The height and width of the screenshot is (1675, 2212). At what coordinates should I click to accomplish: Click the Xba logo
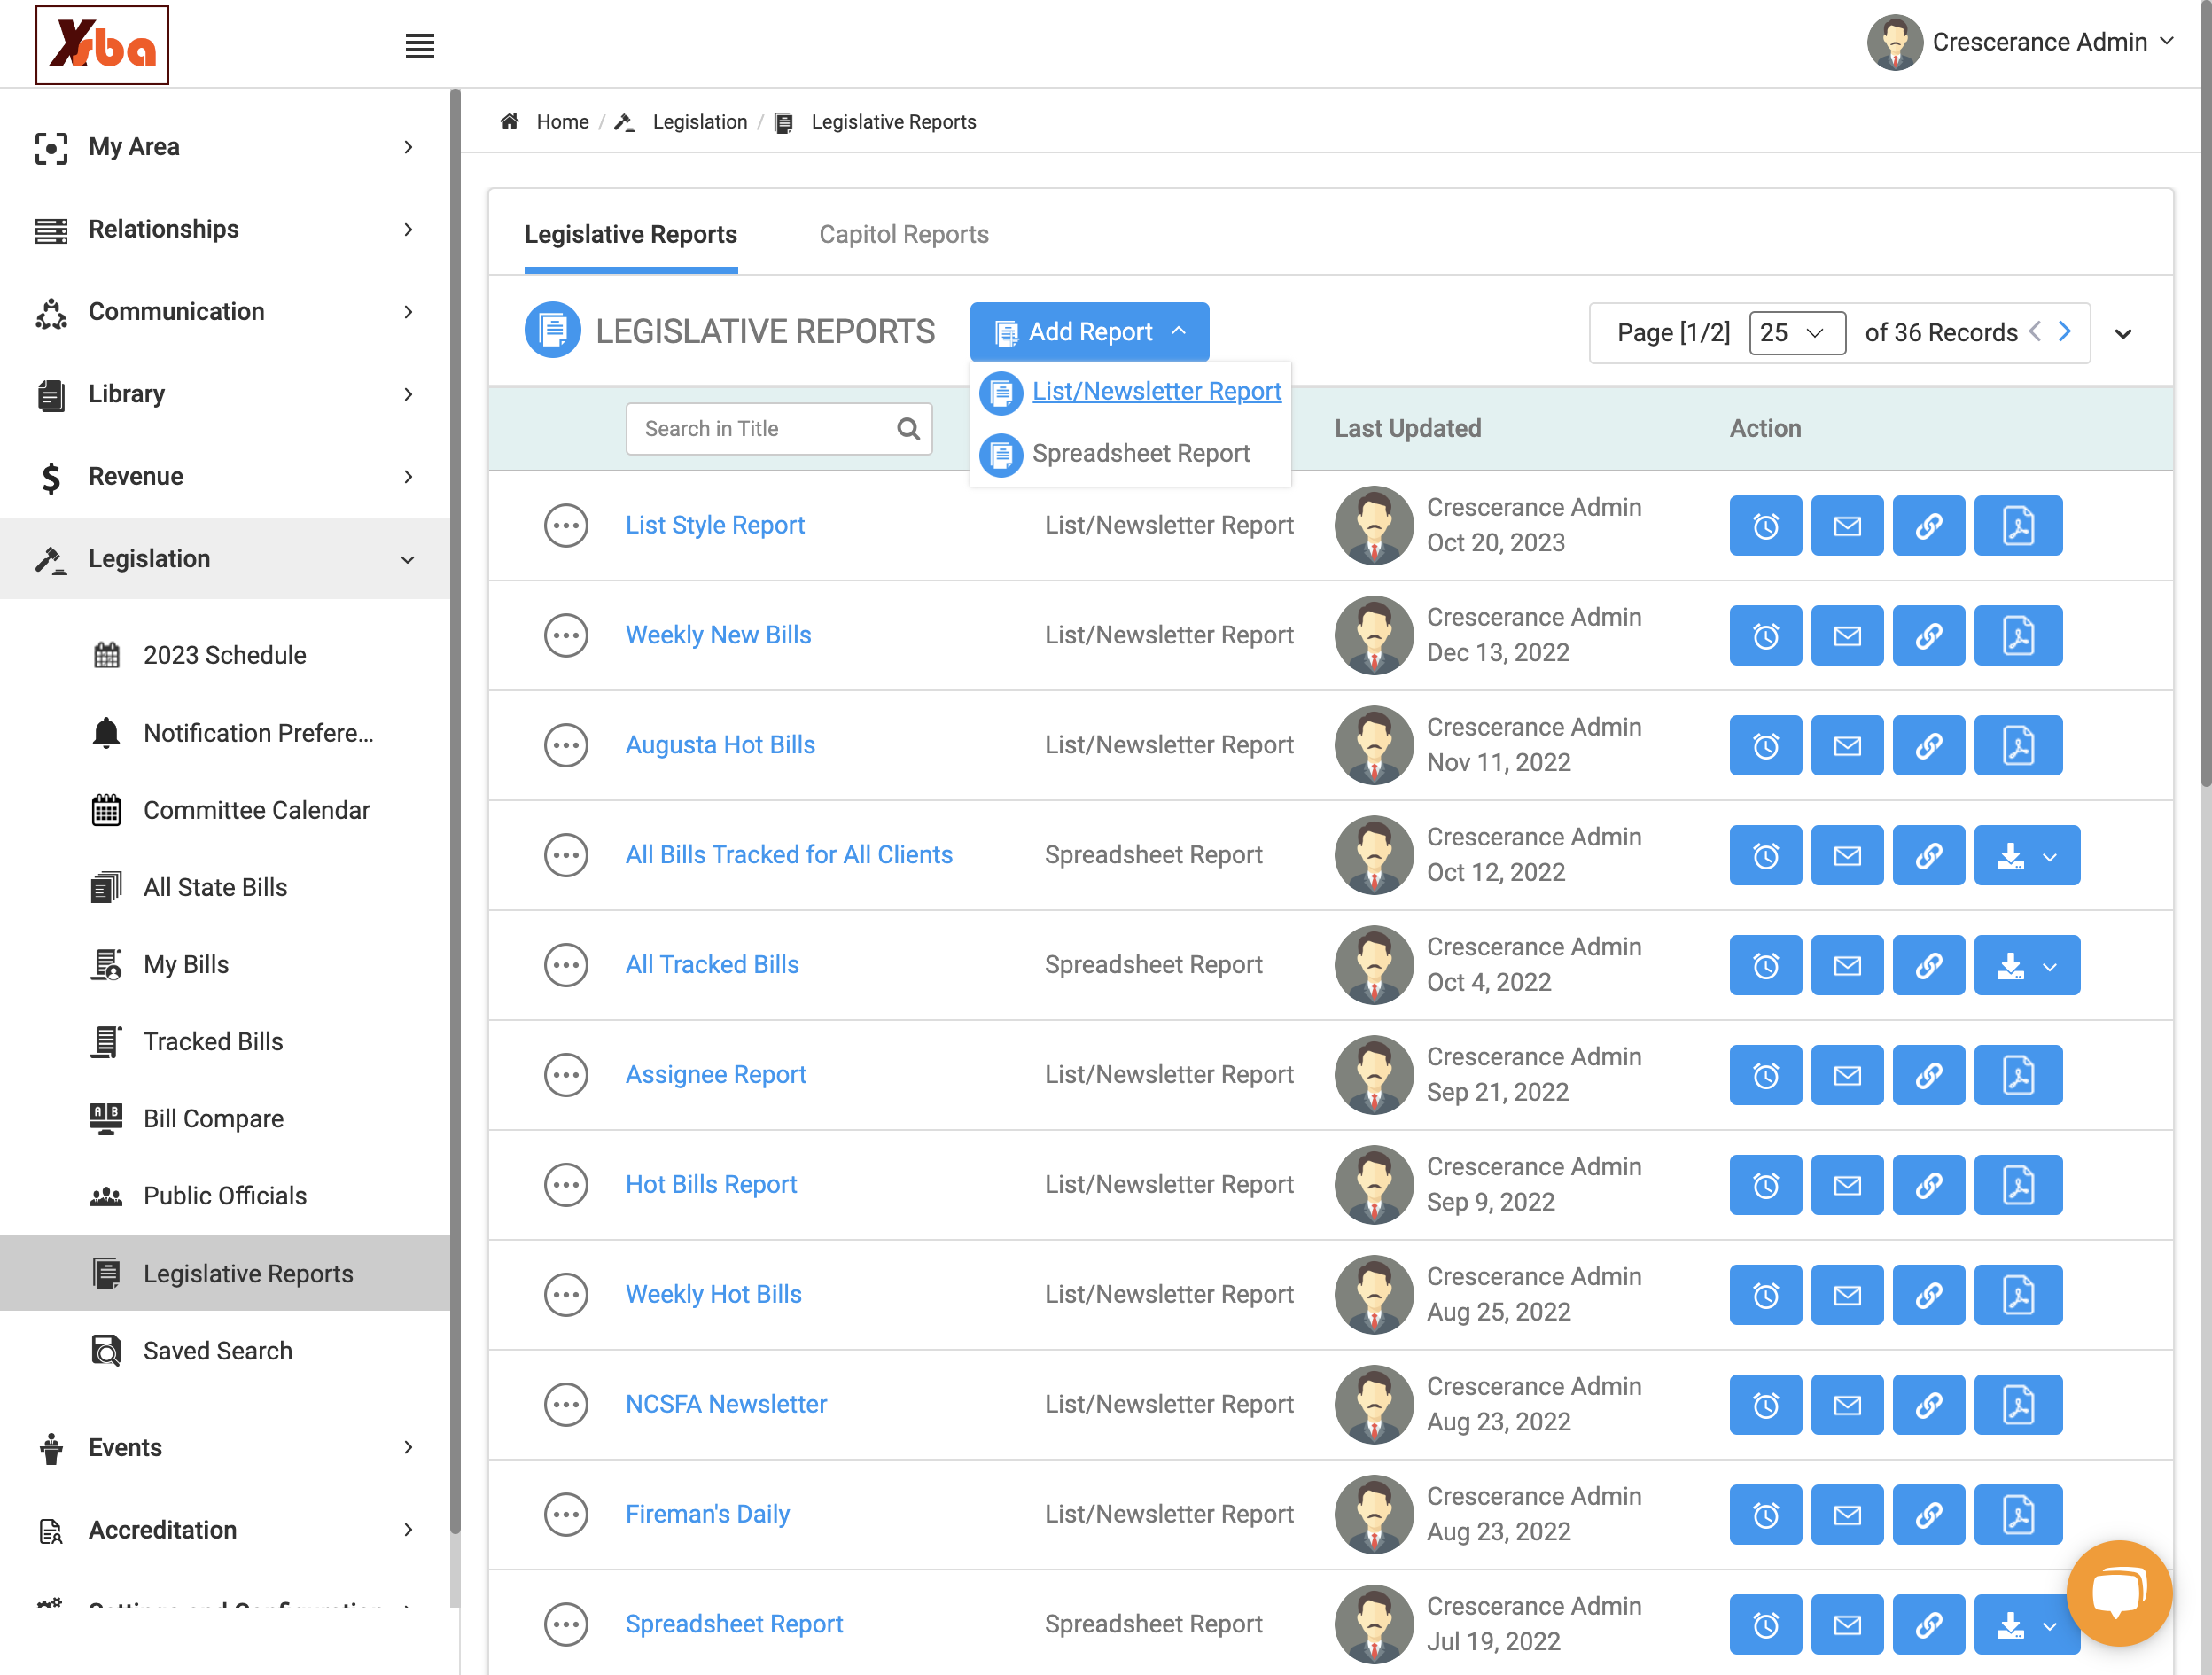click(102, 45)
